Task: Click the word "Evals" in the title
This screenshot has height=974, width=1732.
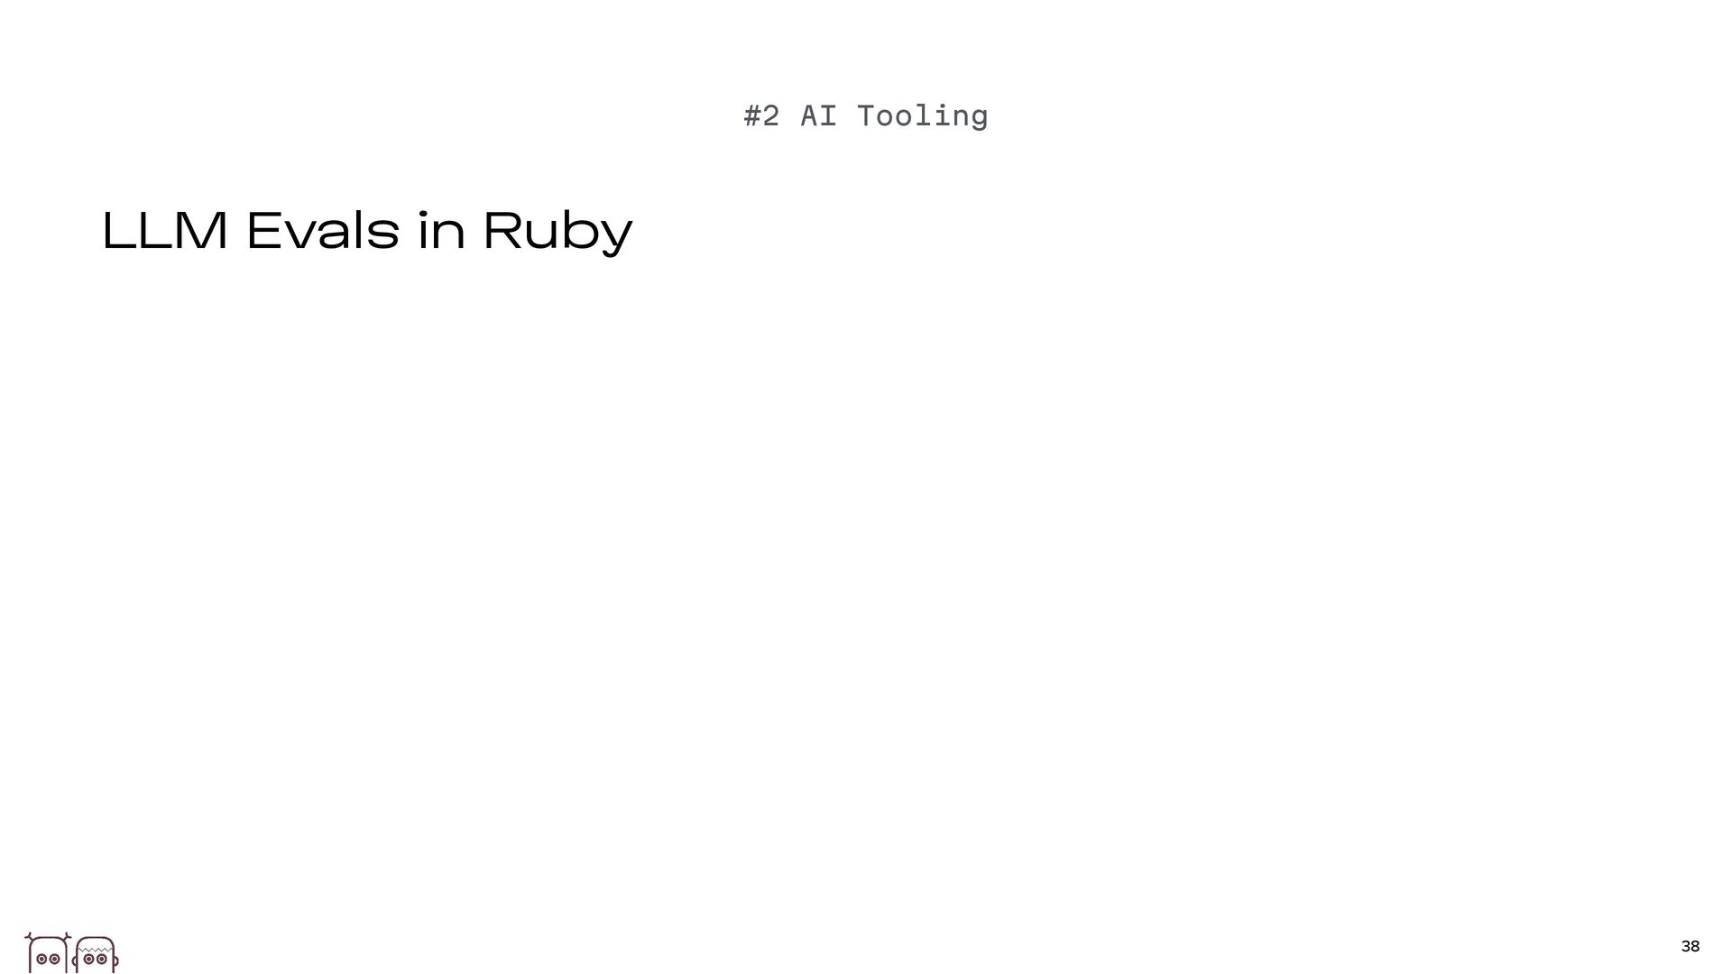Action: point(322,231)
